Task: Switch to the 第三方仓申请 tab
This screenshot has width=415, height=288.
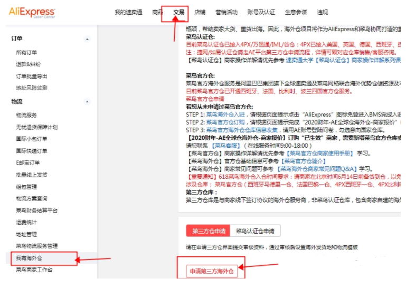Action: (208, 231)
